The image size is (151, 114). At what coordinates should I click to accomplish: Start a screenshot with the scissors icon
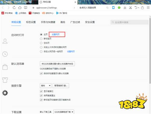pos(130,8)
